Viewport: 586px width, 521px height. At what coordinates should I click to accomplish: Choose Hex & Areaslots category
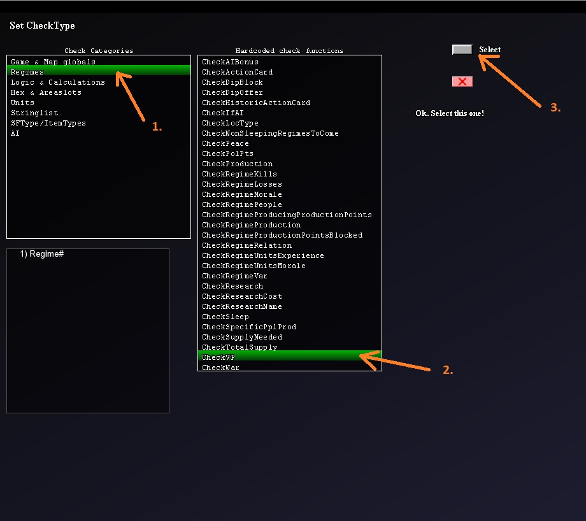point(99,92)
